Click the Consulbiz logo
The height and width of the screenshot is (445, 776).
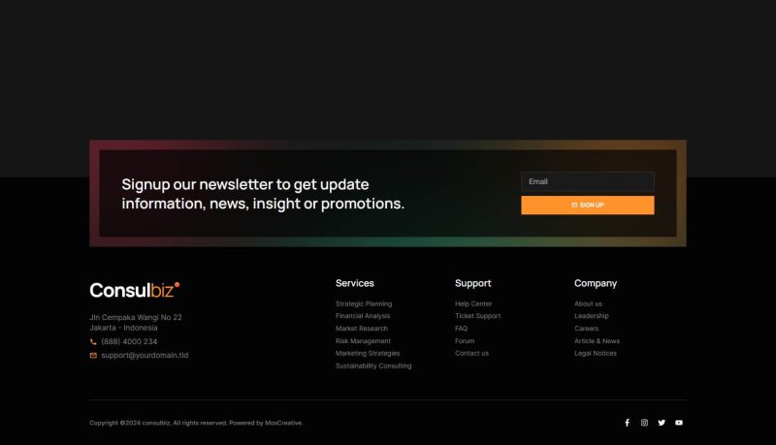pyautogui.click(x=135, y=290)
